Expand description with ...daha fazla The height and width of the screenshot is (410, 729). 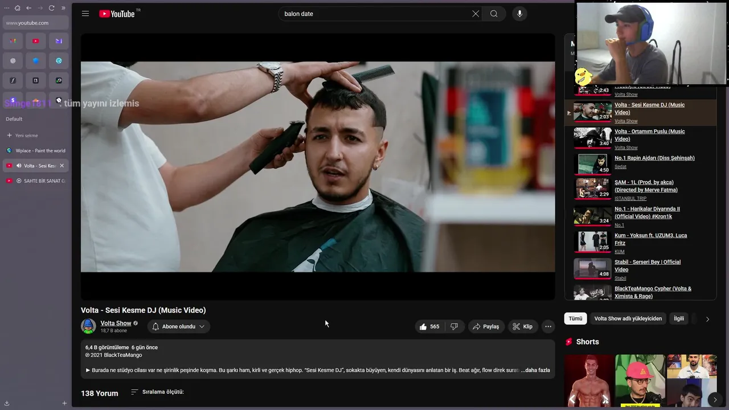(x=535, y=370)
